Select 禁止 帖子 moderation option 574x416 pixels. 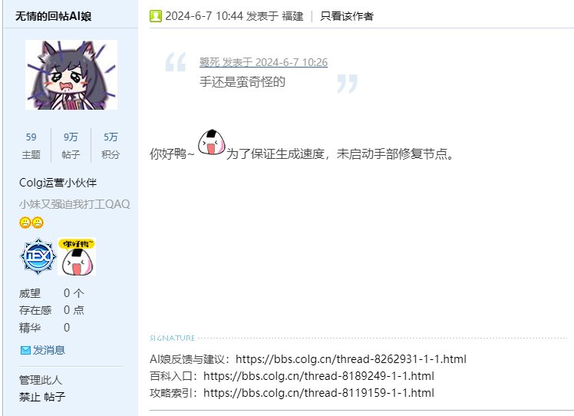(x=42, y=397)
